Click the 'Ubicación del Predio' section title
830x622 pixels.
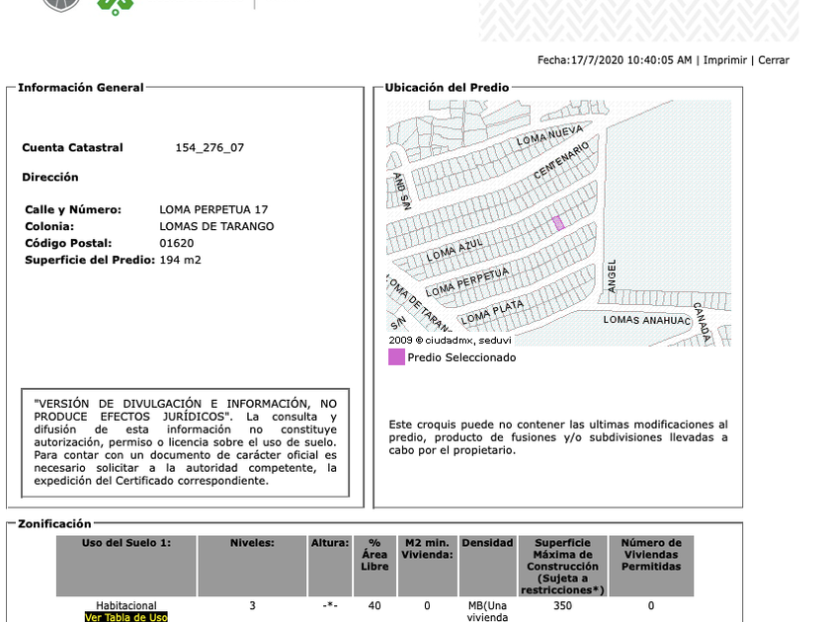click(x=447, y=87)
